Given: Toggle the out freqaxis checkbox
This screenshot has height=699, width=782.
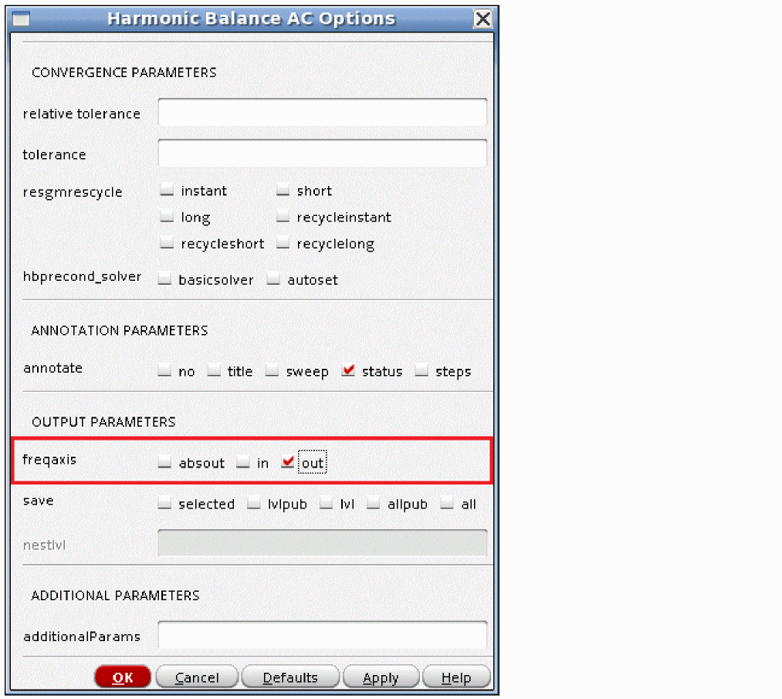Looking at the screenshot, I should coord(288,462).
